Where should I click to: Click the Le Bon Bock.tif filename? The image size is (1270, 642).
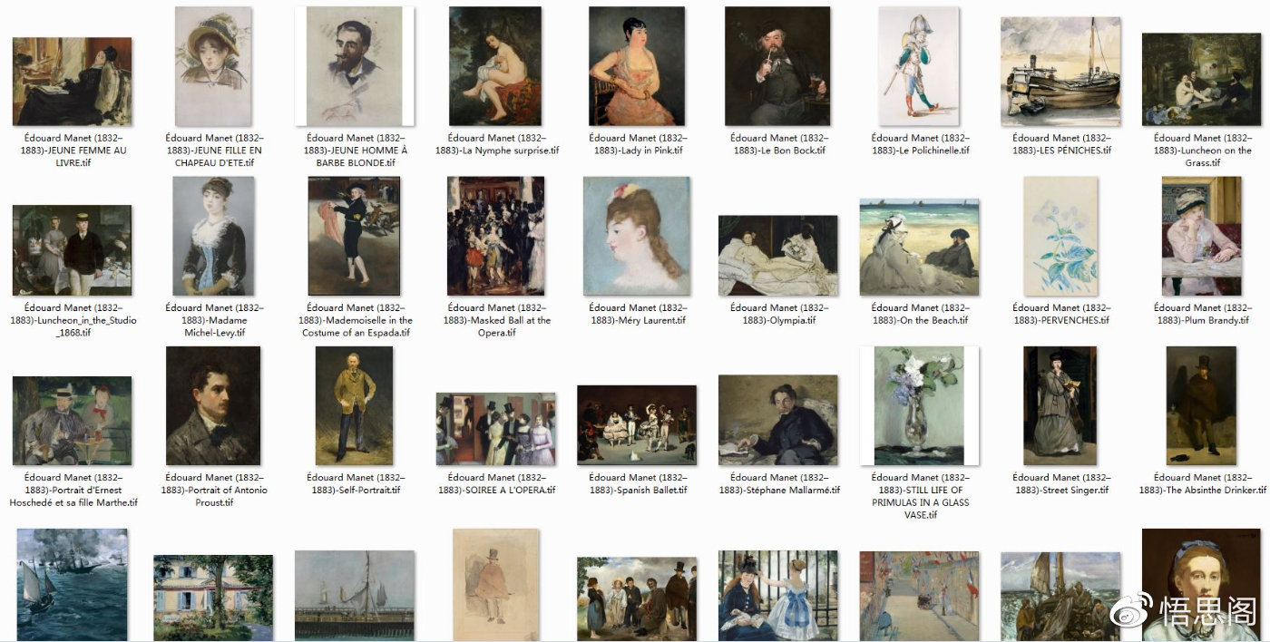tap(780, 144)
